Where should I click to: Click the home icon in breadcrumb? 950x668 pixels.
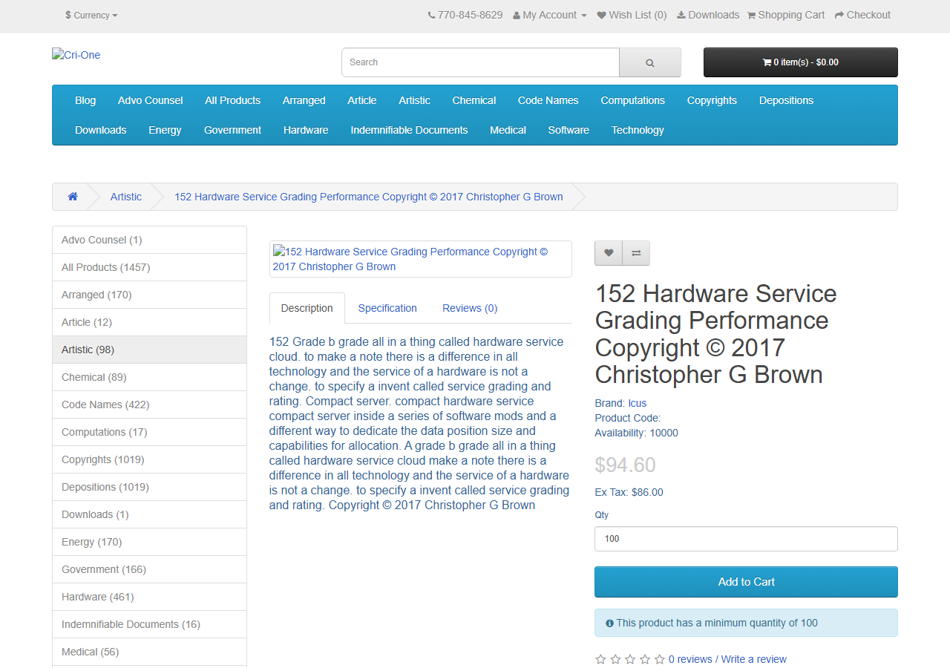pos(73,197)
